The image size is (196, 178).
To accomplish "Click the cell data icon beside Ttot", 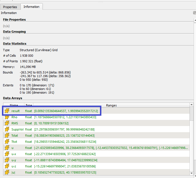I will (x=7, y=142).
